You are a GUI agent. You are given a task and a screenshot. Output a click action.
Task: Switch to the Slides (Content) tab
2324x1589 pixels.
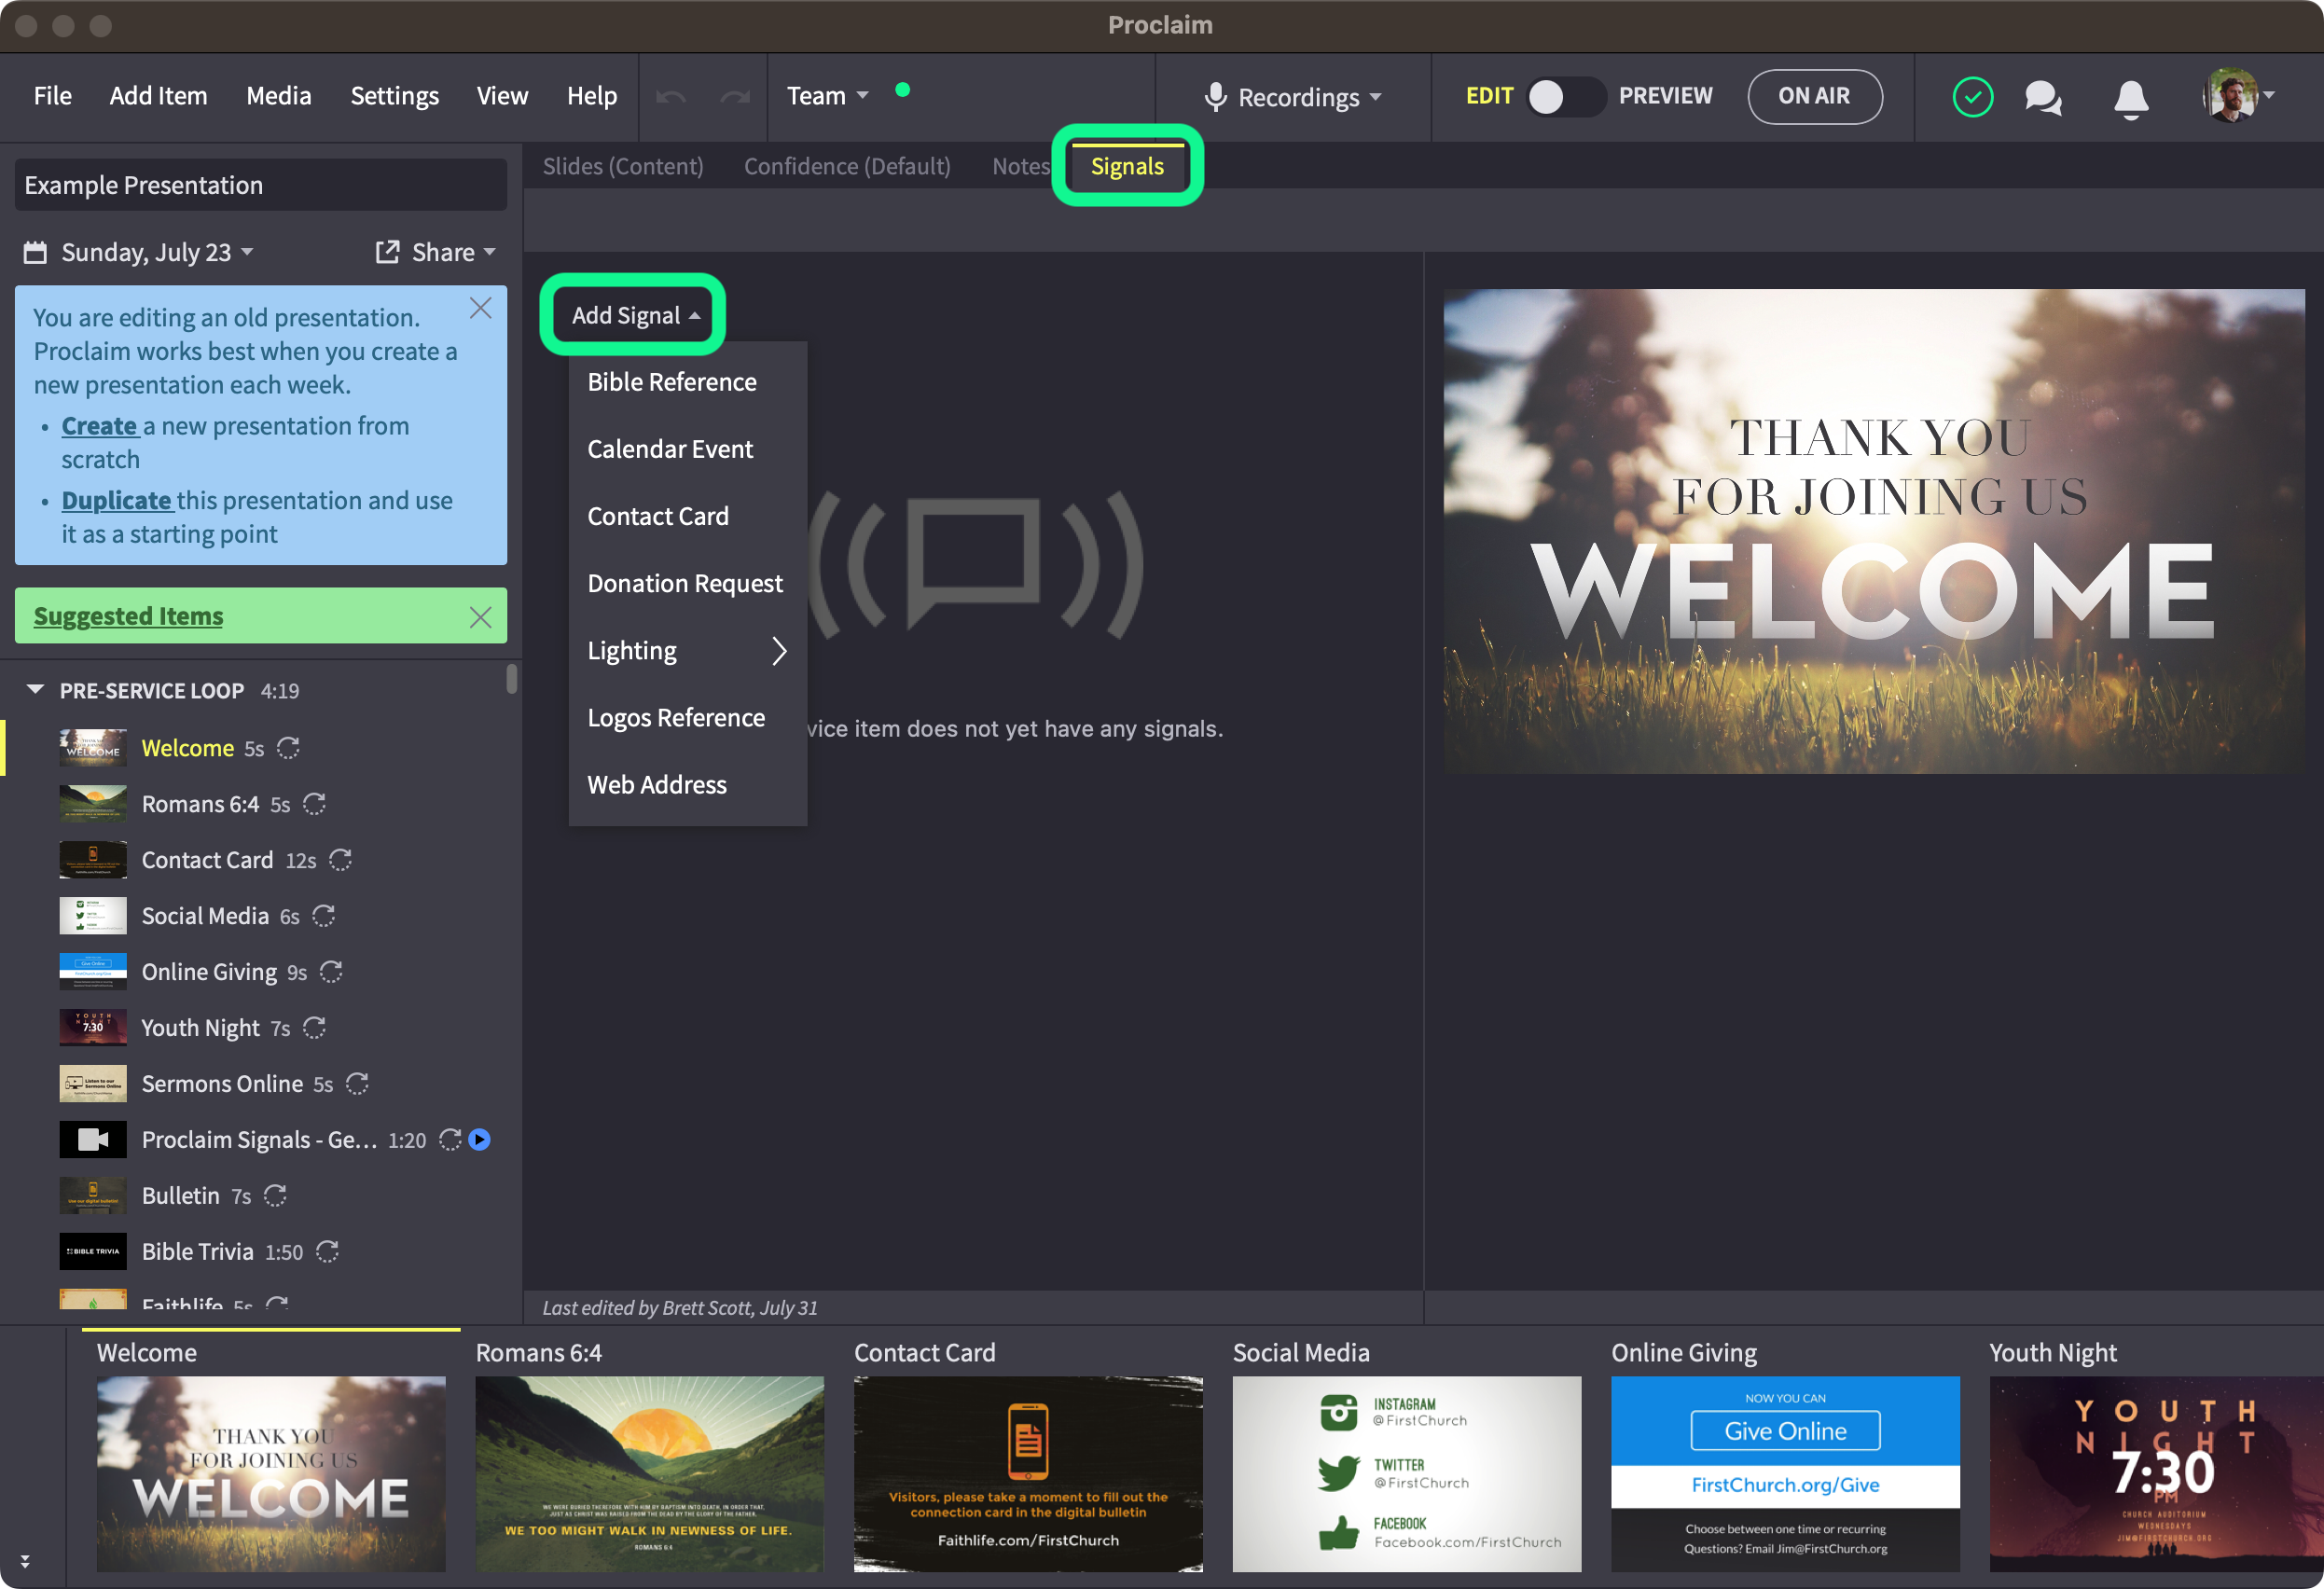tap(623, 166)
